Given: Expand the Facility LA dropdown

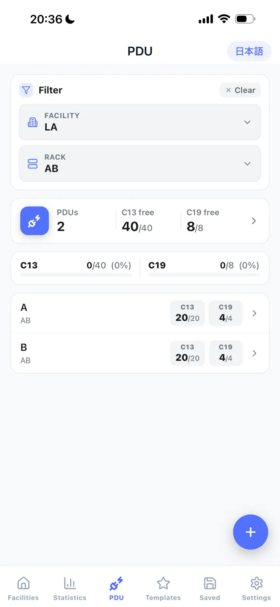Looking at the screenshot, I should [140, 122].
